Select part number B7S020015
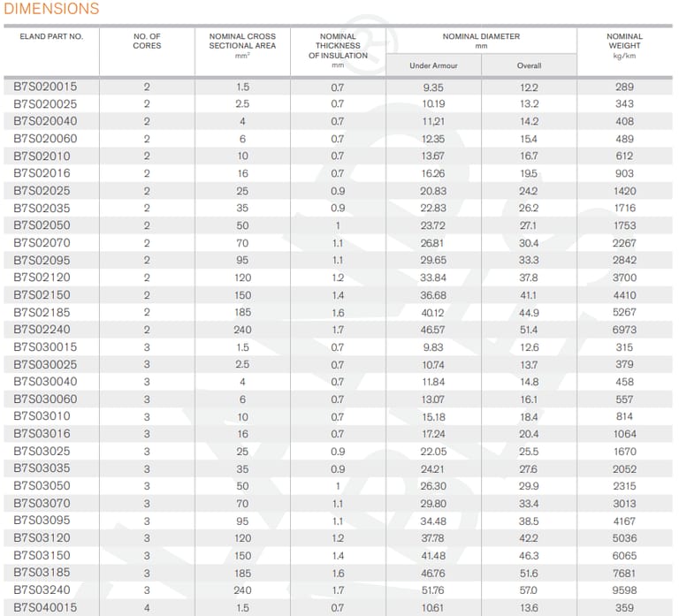The height and width of the screenshot is (616, 679). [x=45, y=87]
